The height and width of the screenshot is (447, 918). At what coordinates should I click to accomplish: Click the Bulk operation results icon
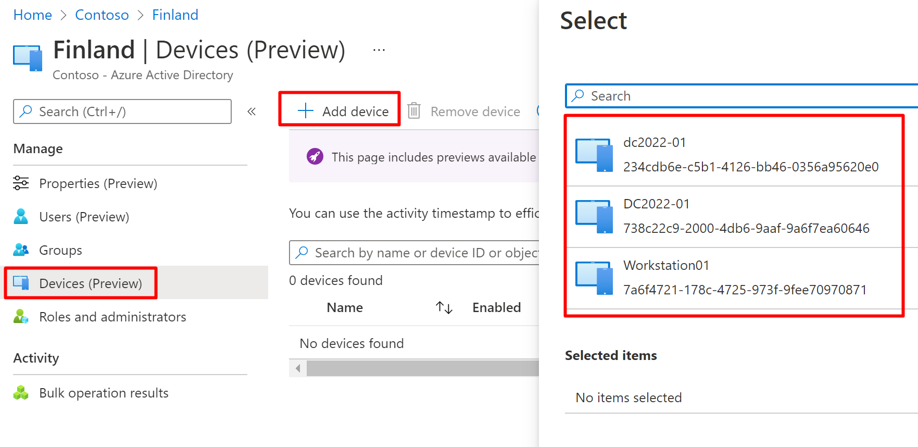(21, 393)
